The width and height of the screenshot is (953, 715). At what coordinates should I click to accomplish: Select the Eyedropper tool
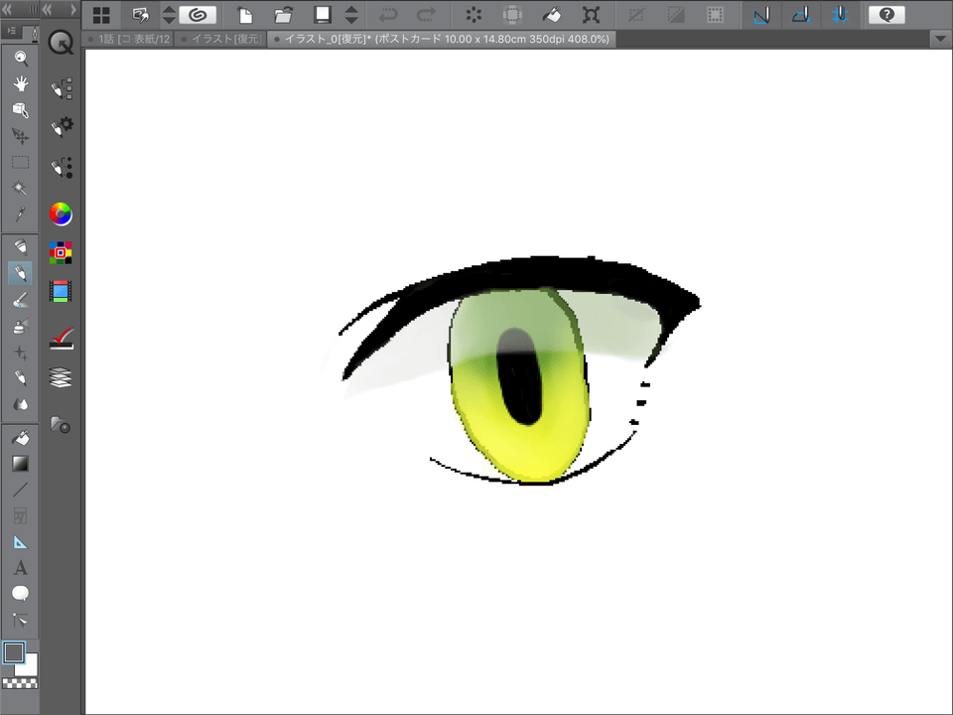click(21, 215)
